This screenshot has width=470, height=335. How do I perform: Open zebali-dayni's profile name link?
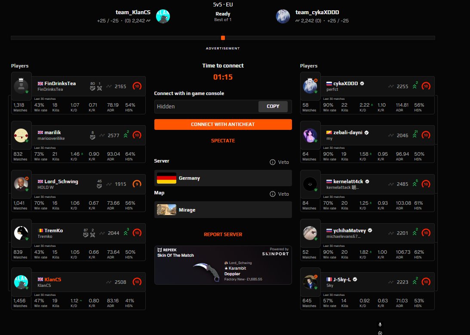[348, 132]
